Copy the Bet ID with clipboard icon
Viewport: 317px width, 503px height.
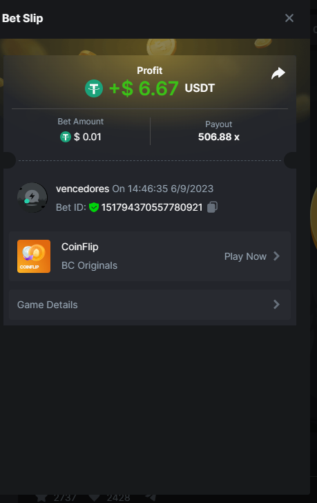coord(212,207)
